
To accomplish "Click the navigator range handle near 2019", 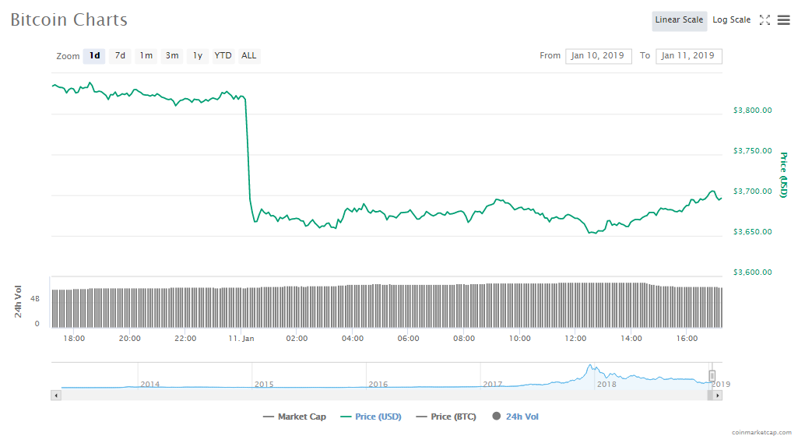I will pos(712,375).
